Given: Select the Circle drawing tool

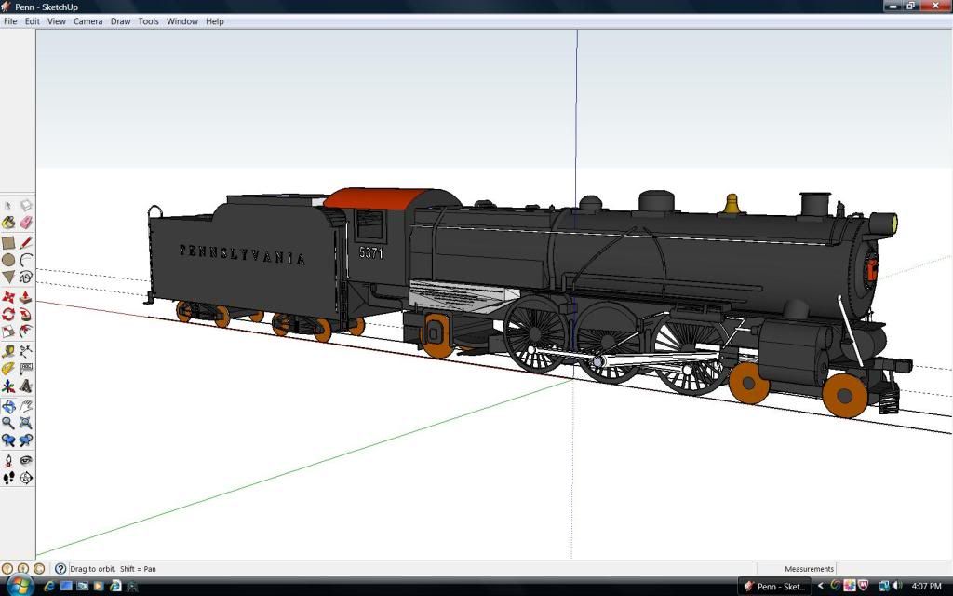Looking at the screenshot, I should pos(7,261).
